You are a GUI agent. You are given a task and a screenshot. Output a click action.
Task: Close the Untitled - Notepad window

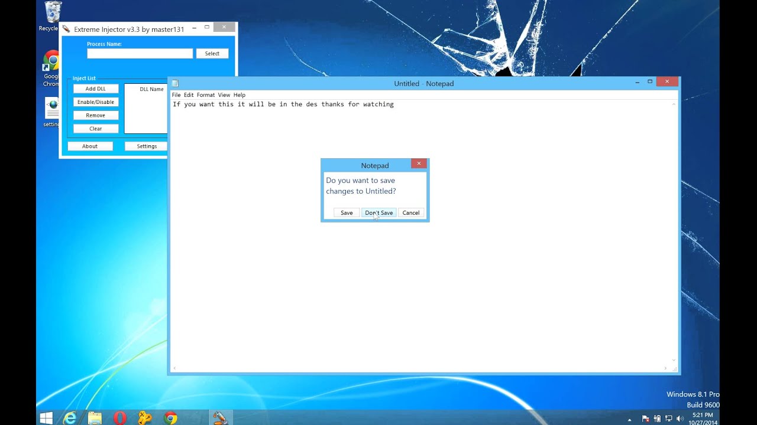pos(667,82)
